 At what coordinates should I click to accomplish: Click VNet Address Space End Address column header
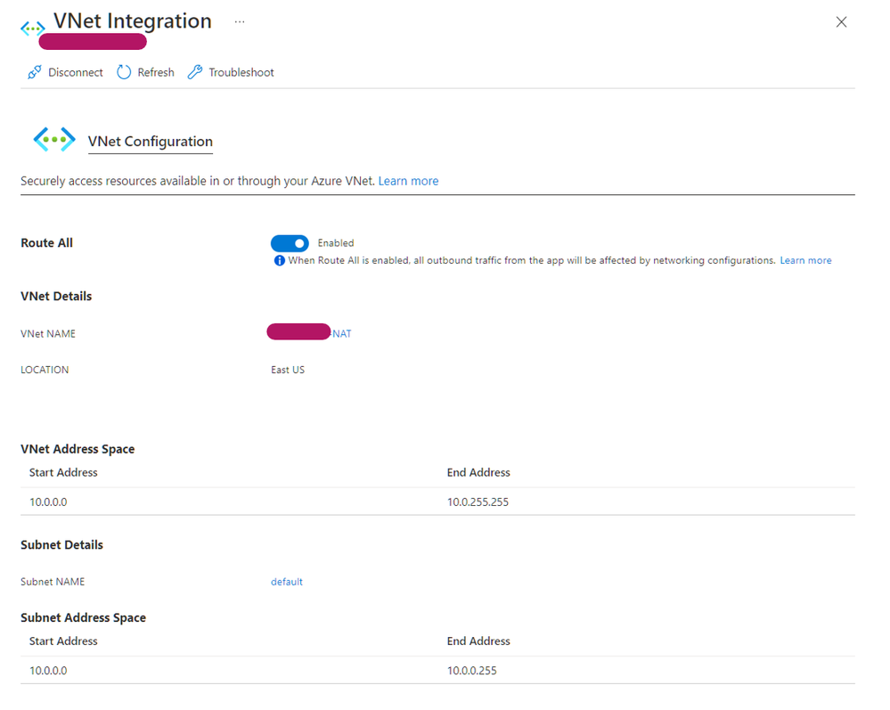[478, 473]
